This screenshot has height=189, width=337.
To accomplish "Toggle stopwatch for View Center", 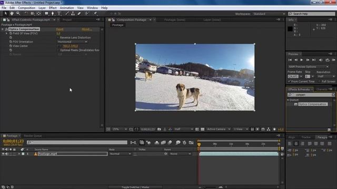I will coord(11,46).
